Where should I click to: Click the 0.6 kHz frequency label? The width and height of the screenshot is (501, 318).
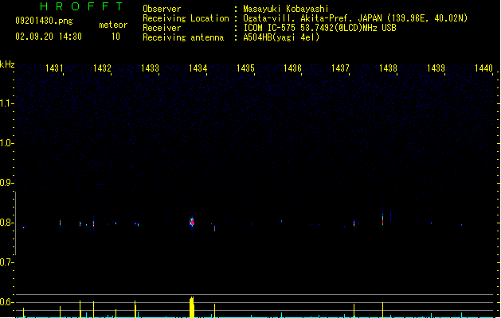pos(6,302)
